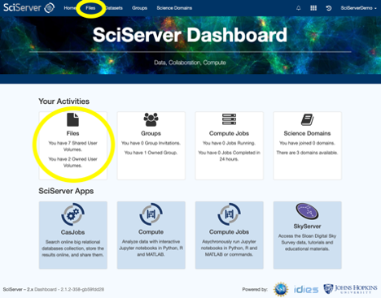The image size is (381, 298).
Task: Click 'You have 7 Shared User Volumes' text
Action: [x=72, y=146]
